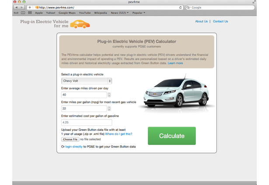This screenshot has height=185, width=269.
Task: Click the Choose File button
Action: click(x=70, y=139)
